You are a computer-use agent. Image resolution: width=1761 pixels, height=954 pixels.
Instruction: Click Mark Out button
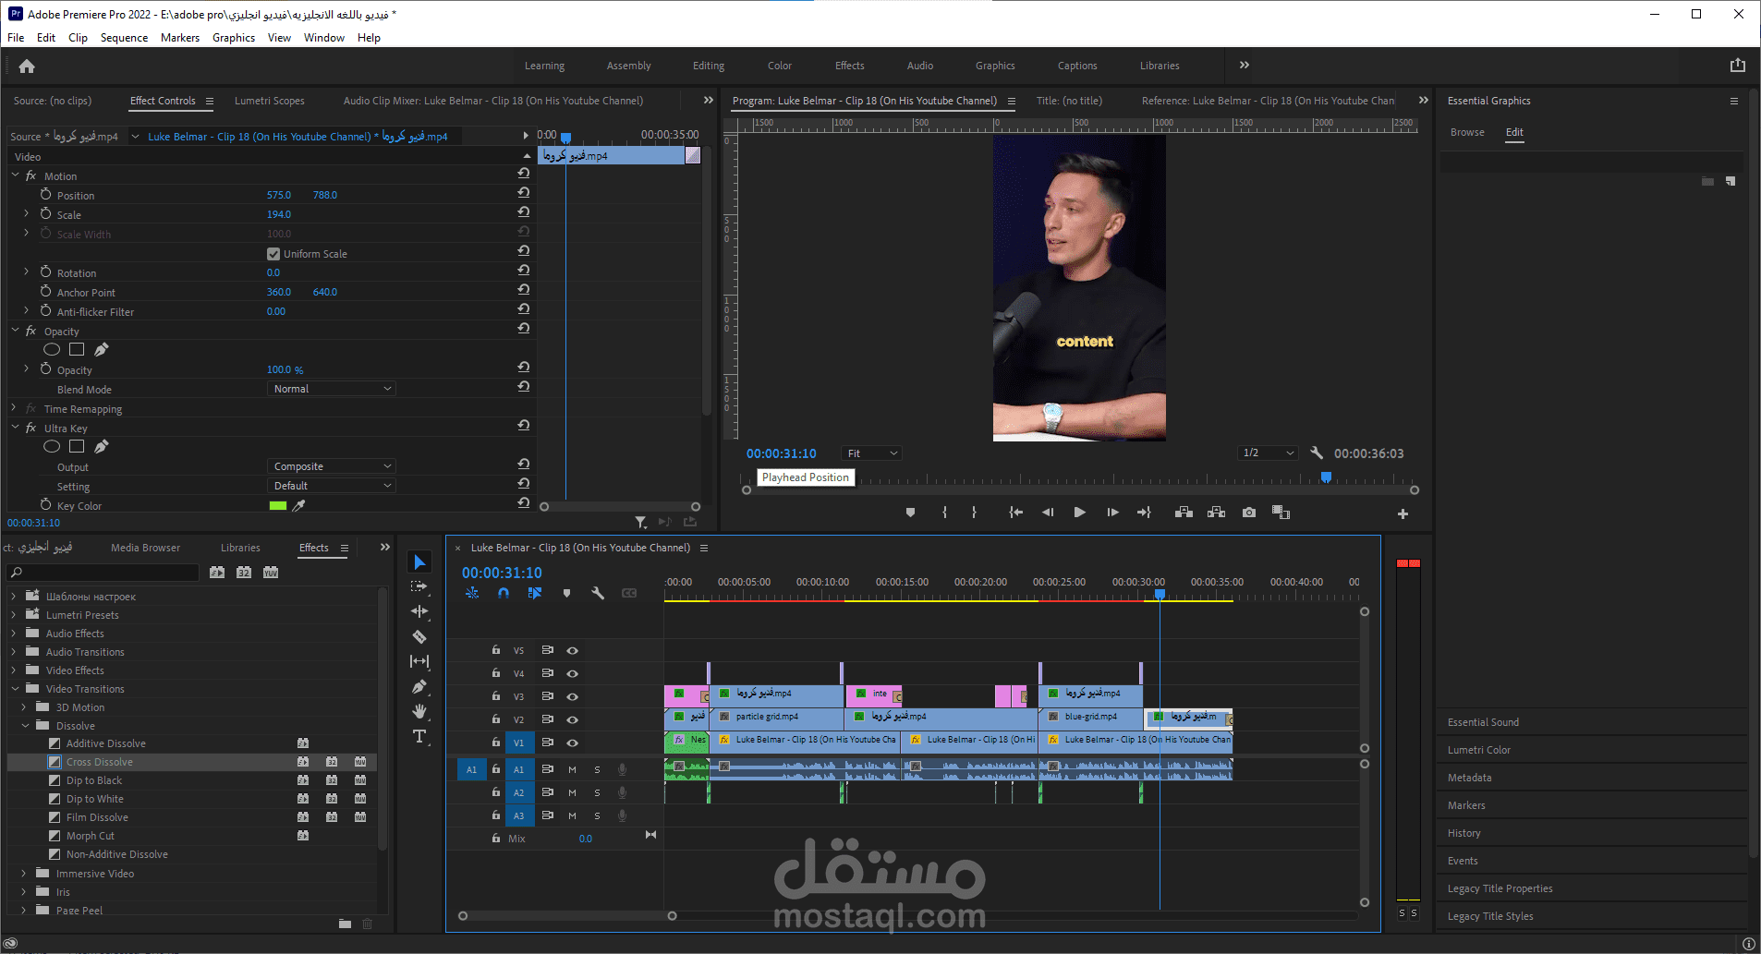(x=974, y=513)
